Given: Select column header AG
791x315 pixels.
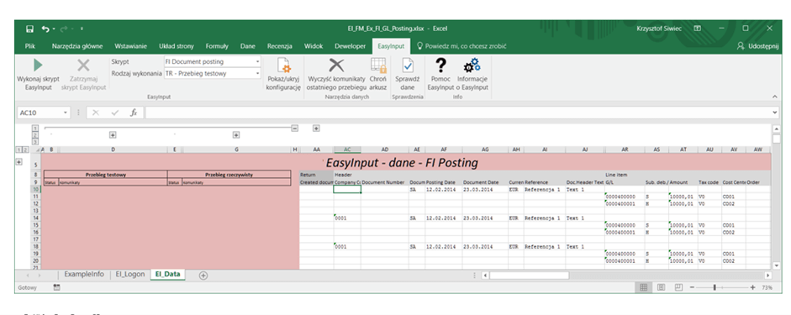Looking at the screenshot, I should pyautogui.click(x=485, y=150).
